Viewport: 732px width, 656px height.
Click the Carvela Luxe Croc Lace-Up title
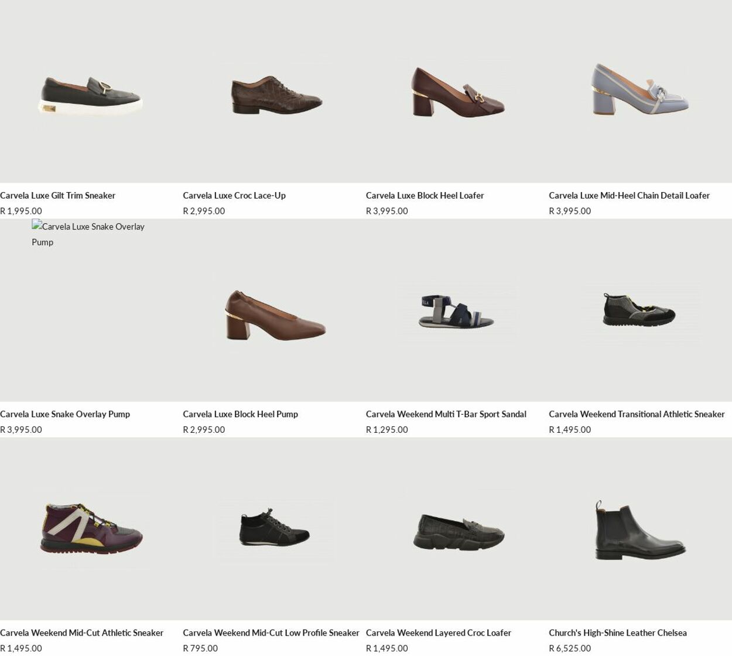234,196
